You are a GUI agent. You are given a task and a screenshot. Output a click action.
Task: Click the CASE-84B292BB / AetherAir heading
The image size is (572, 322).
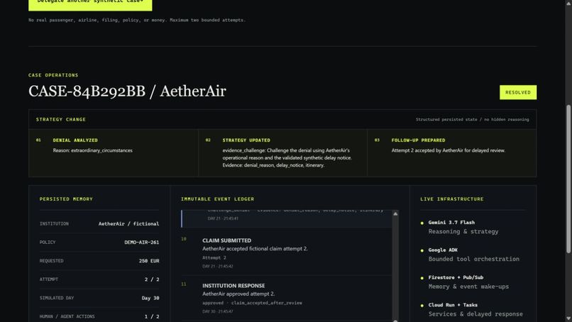[127, 91]
